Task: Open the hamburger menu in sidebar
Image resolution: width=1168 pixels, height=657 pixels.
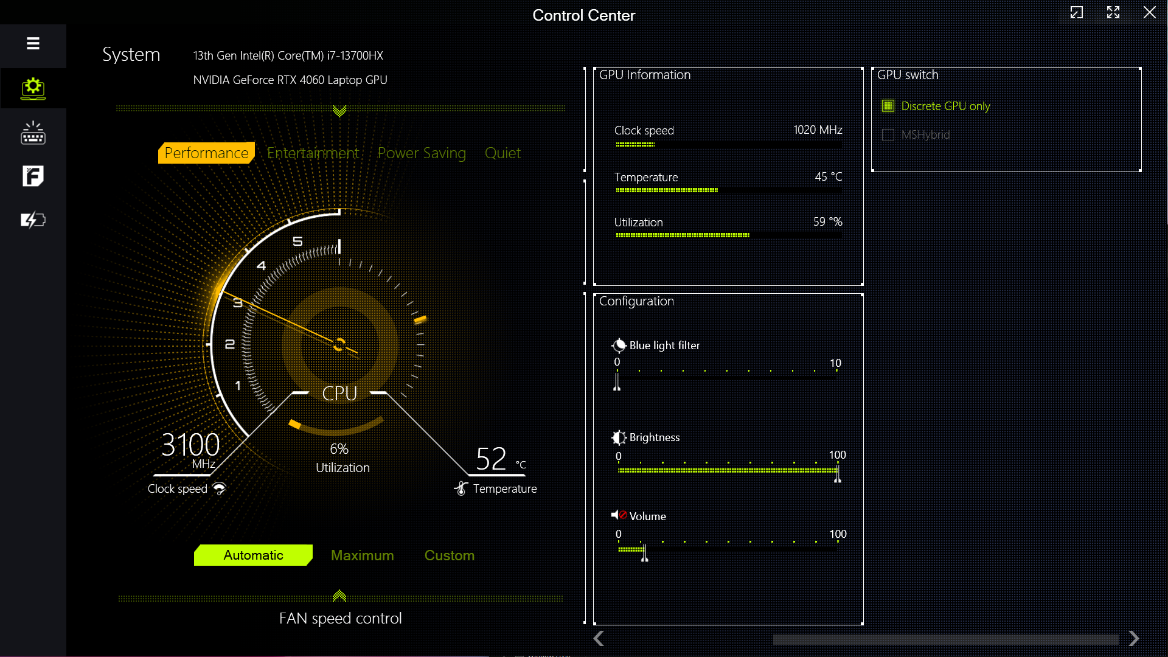Action: click(33, 43)
